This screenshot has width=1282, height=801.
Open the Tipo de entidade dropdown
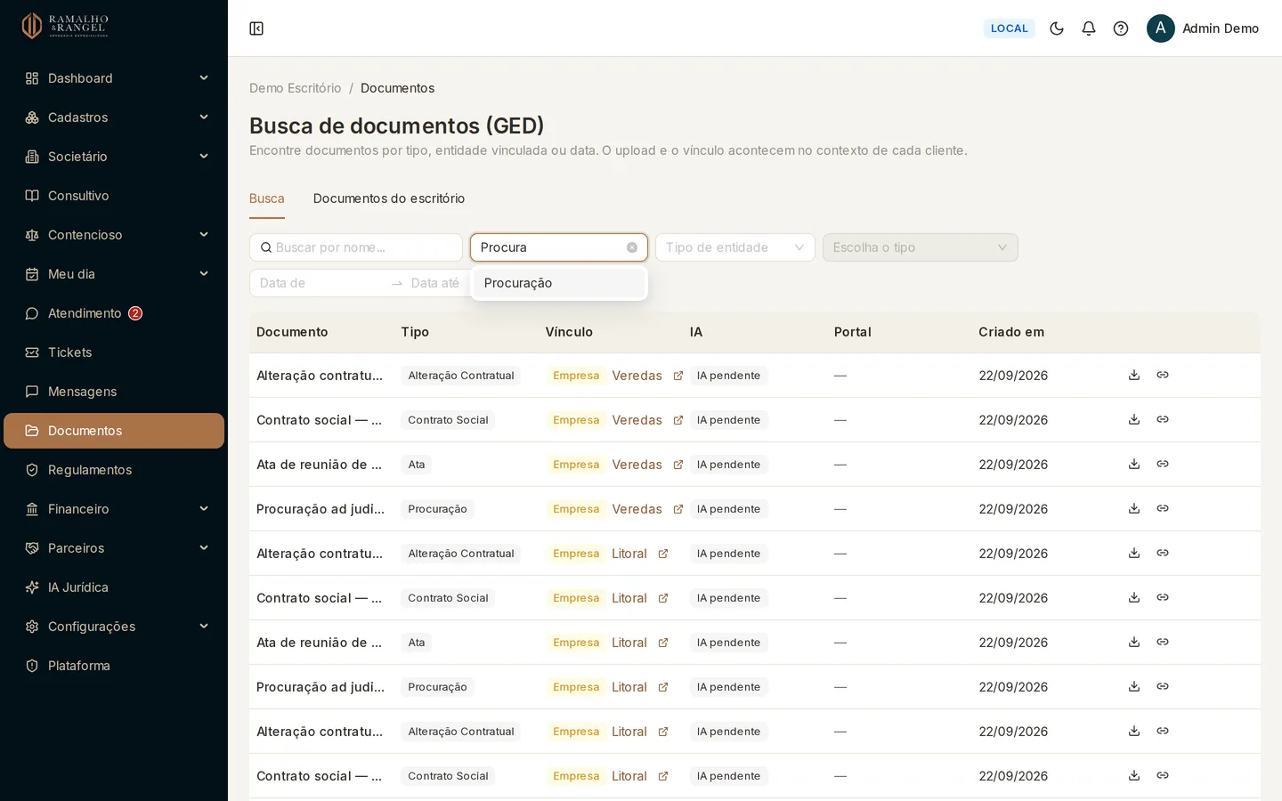pos(735,247)
